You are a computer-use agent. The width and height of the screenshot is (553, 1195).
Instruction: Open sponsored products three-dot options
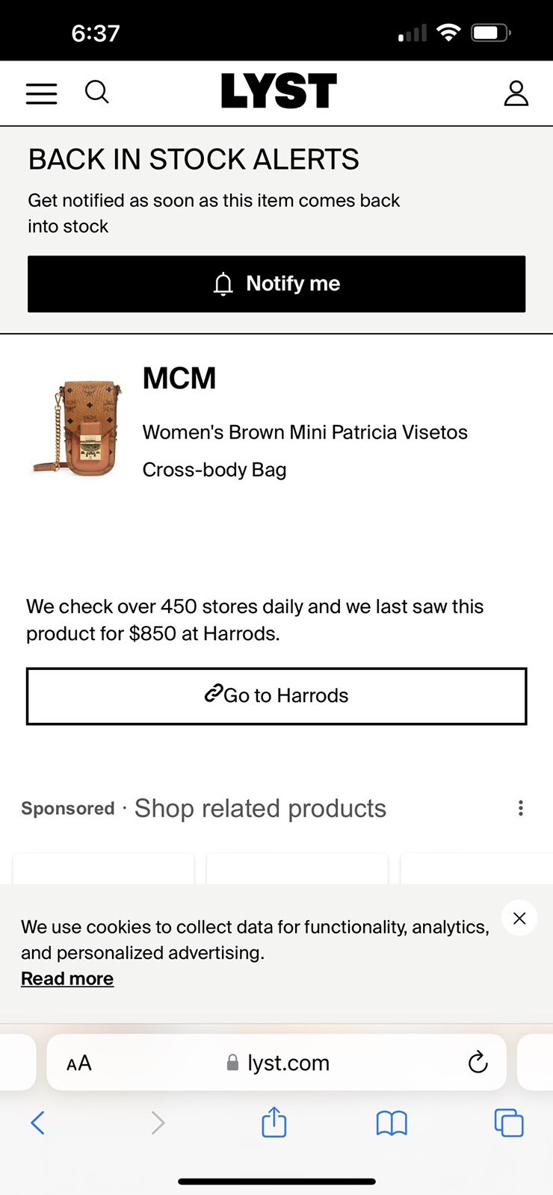[521, 808]
